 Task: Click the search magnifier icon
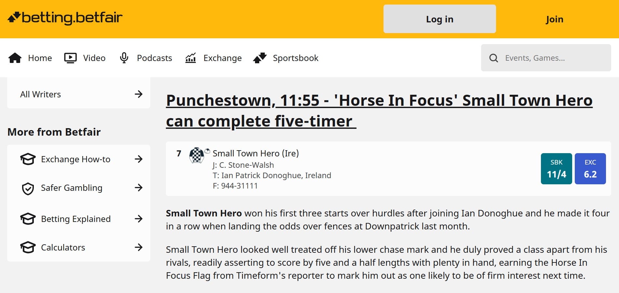493,58
